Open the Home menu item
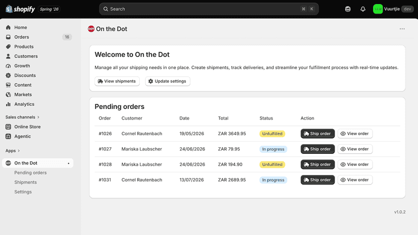Viewport: 418px width, 235px height. pos(37,27)
